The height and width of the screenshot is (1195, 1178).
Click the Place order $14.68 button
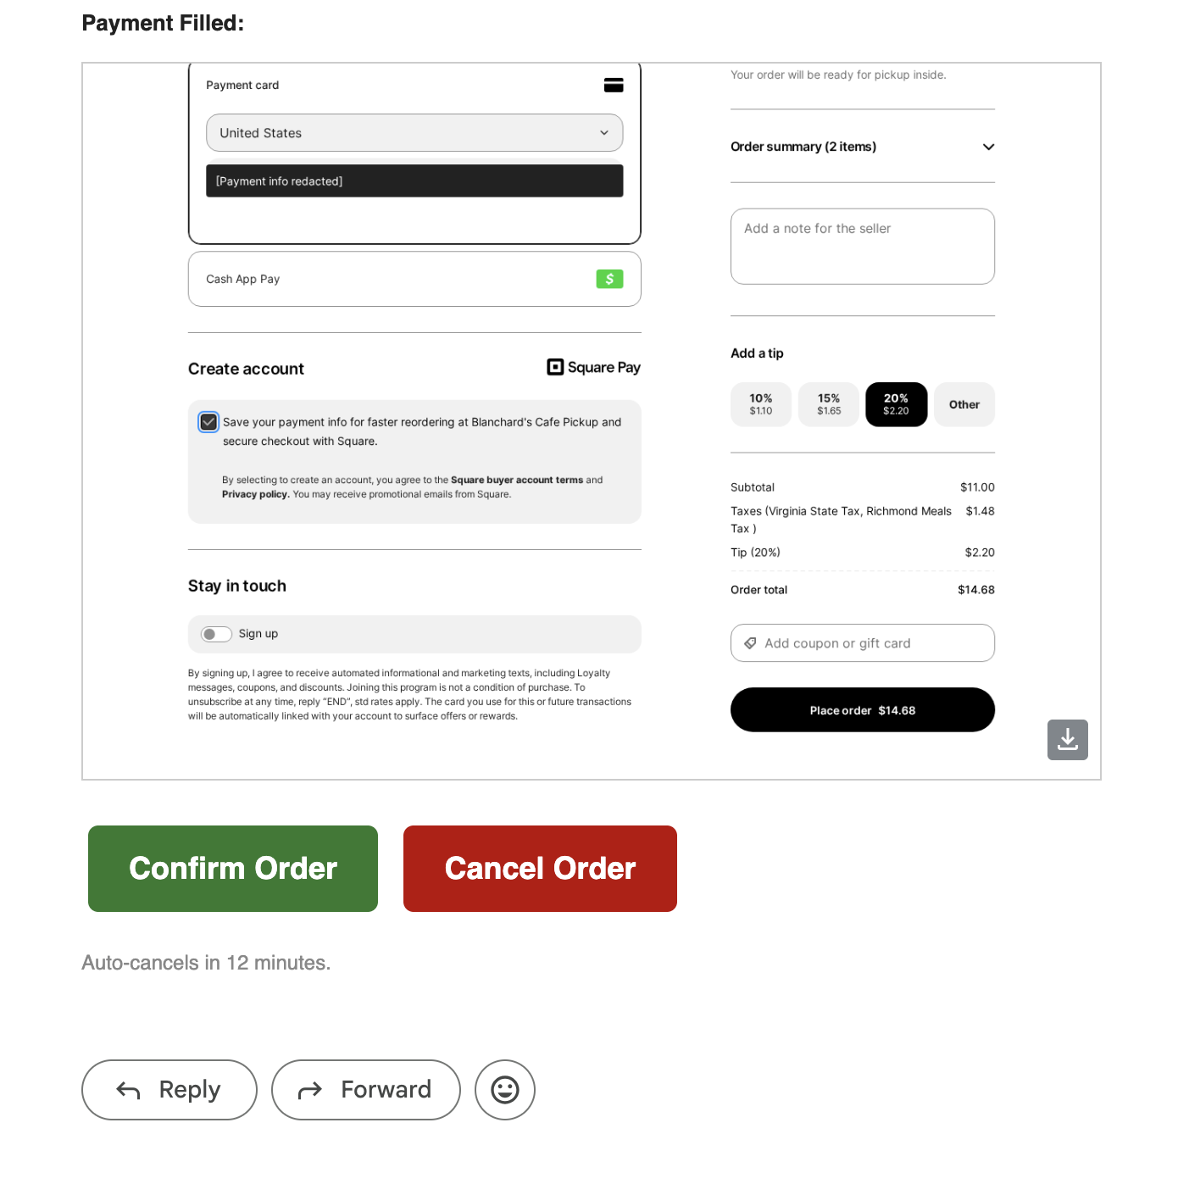pyautogui.click(x=862, y=710)
